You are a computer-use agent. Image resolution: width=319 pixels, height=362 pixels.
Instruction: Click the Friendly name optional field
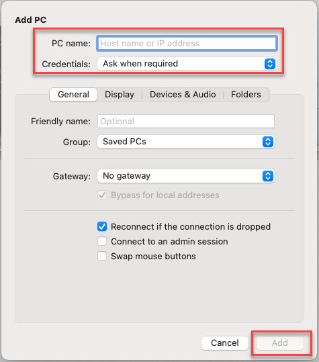[x=186, y=121]
